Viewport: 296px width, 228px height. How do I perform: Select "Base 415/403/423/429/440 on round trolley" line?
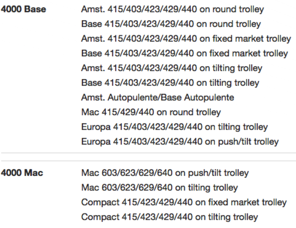click(x=171, y=24)
